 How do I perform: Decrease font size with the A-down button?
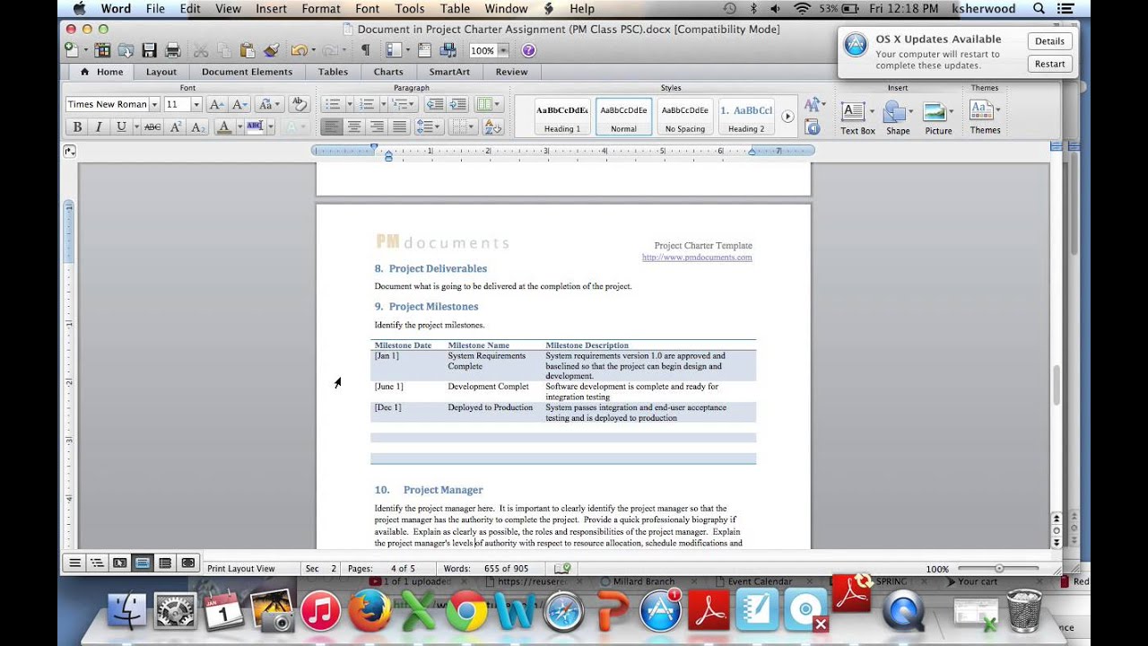pyautogui.click(x=239, y=104)
